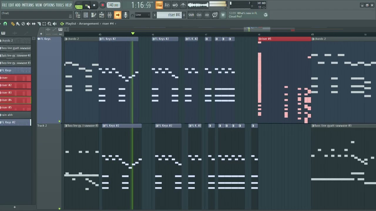Expand the arrow after riser #4 breadcrumb

(x=116, y=24)
